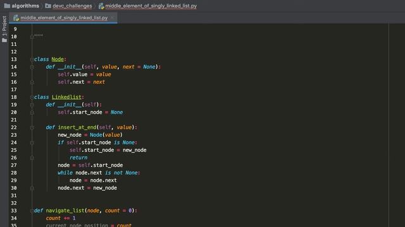Click line number 22 in gutter
Viewport: 405px width, 227px height.
pyautogui.click(x=14, y=127)
